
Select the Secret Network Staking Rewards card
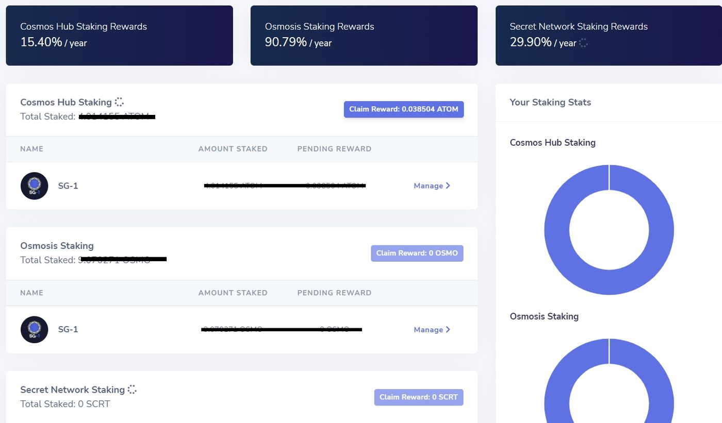pos(609,36)
